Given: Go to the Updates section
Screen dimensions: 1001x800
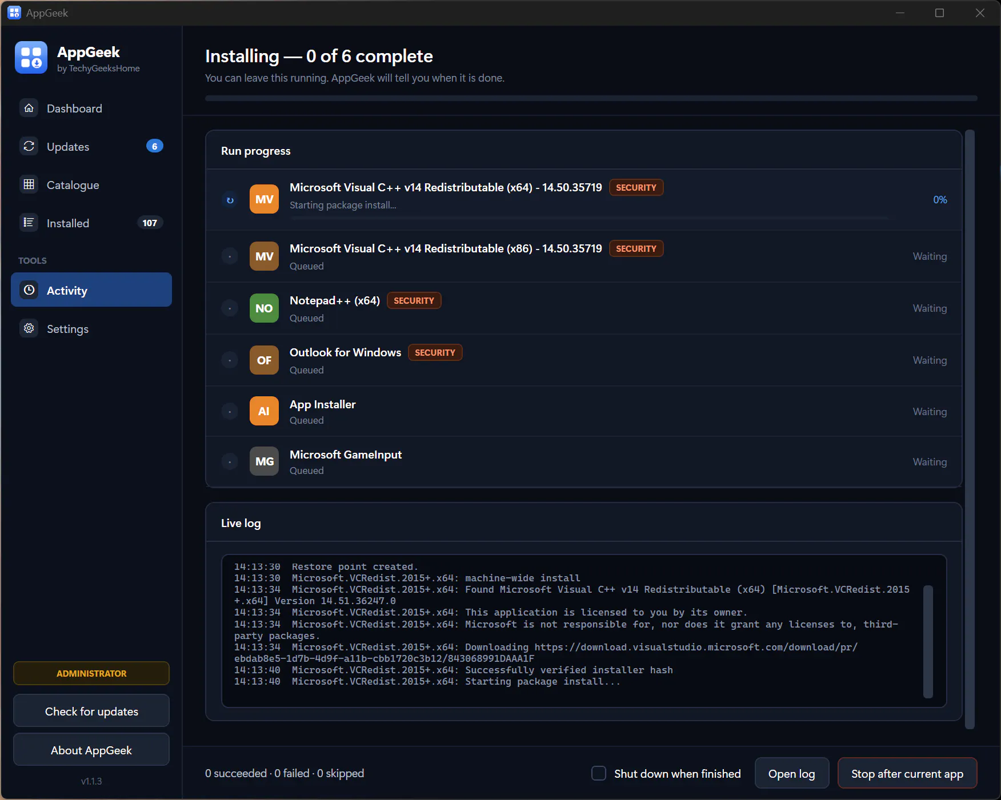Looking at the screenshot, I should click(91, 147).
